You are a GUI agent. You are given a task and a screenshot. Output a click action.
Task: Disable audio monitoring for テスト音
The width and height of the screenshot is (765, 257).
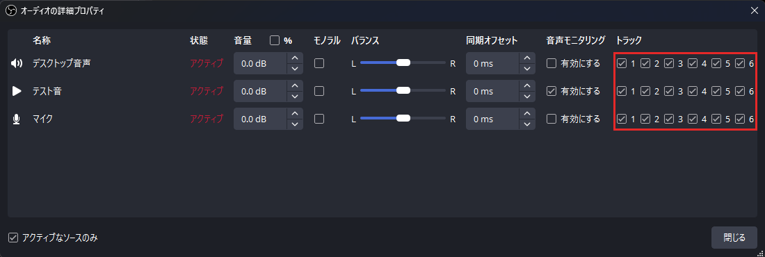point(551,91)
